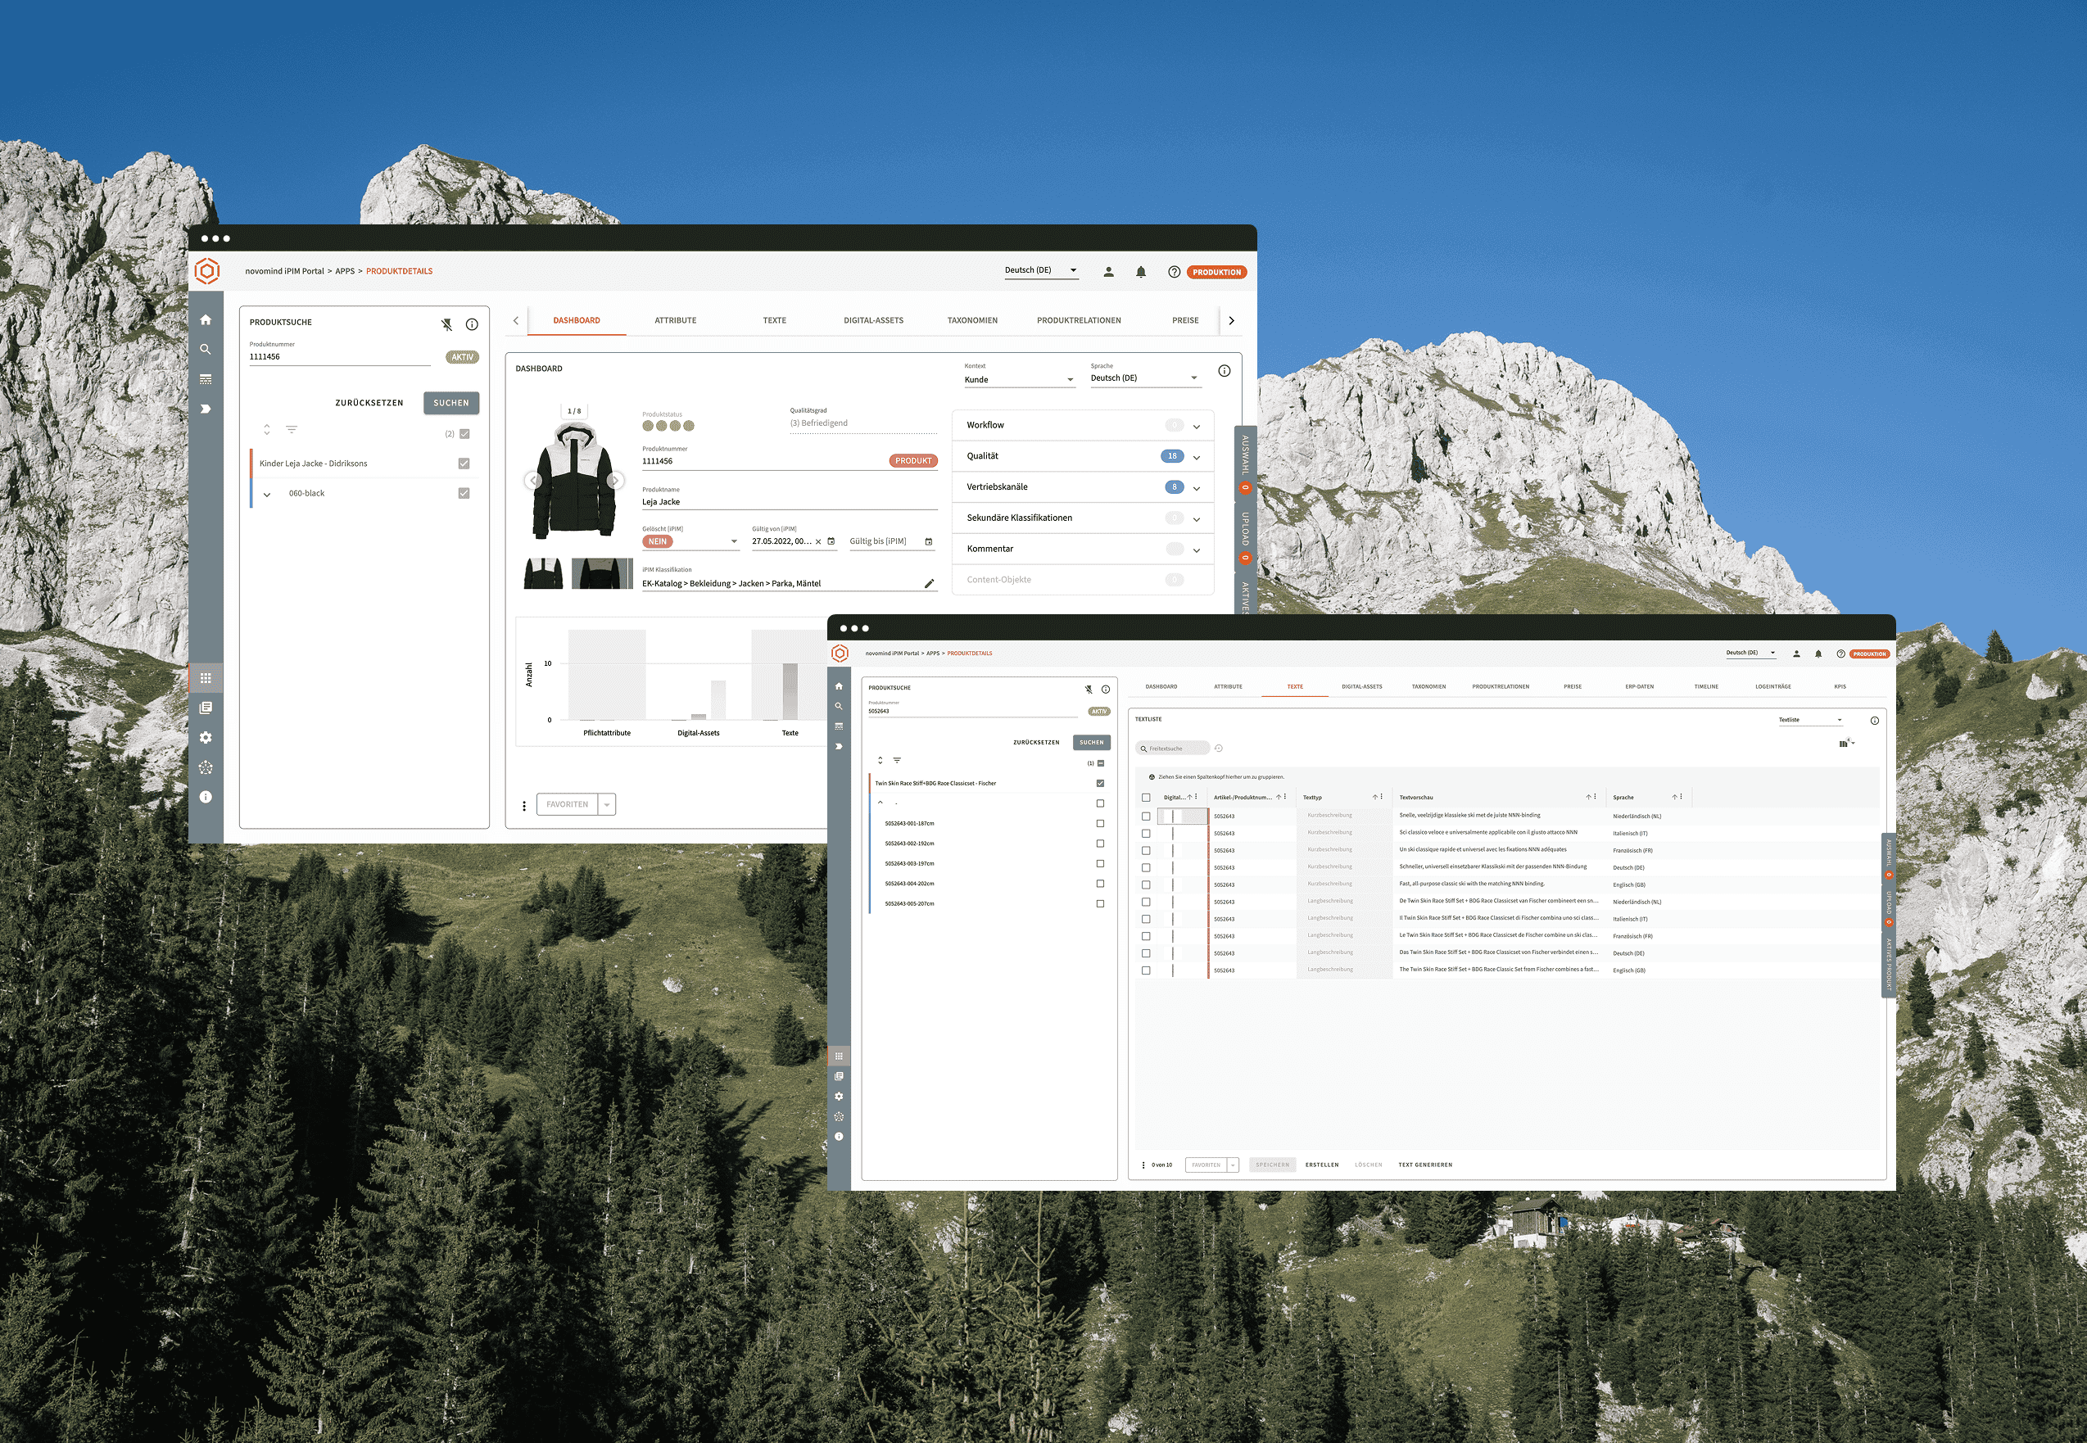Select the search icon in the left sidebar
The width and height of the screenshot is (2087, 1443).
click(x=206, y=350)
